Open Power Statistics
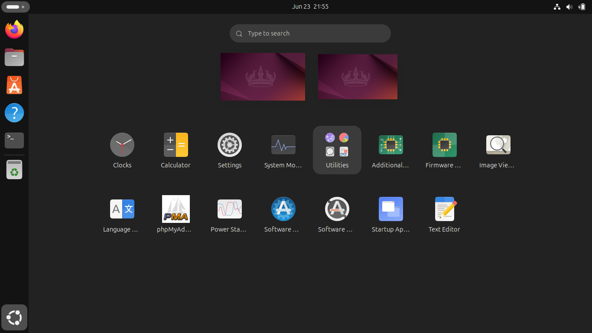Screen dimensions: 592x333 pos(230,214)
